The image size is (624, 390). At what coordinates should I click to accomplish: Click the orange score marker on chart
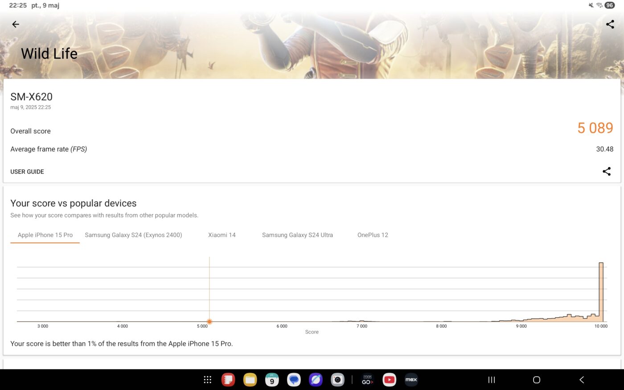[209, 321]
